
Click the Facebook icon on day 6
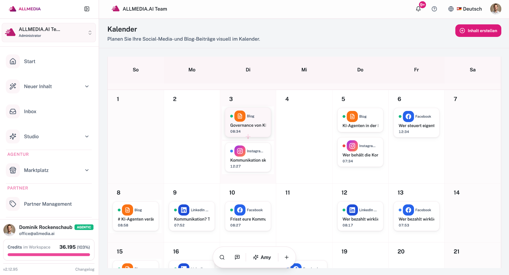click(x=409, y=116)
